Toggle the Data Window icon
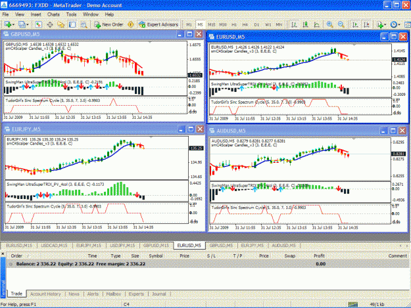The height and width of the screenshot is (308, 411). tap(50, 24)
